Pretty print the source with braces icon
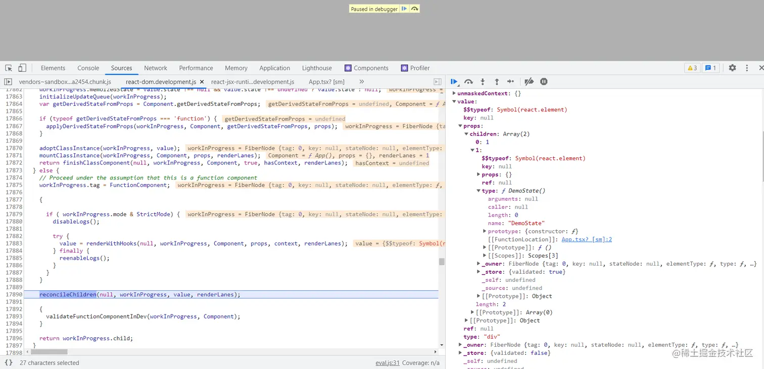Viewport: 764px width, 369px height. click(9, 362)
